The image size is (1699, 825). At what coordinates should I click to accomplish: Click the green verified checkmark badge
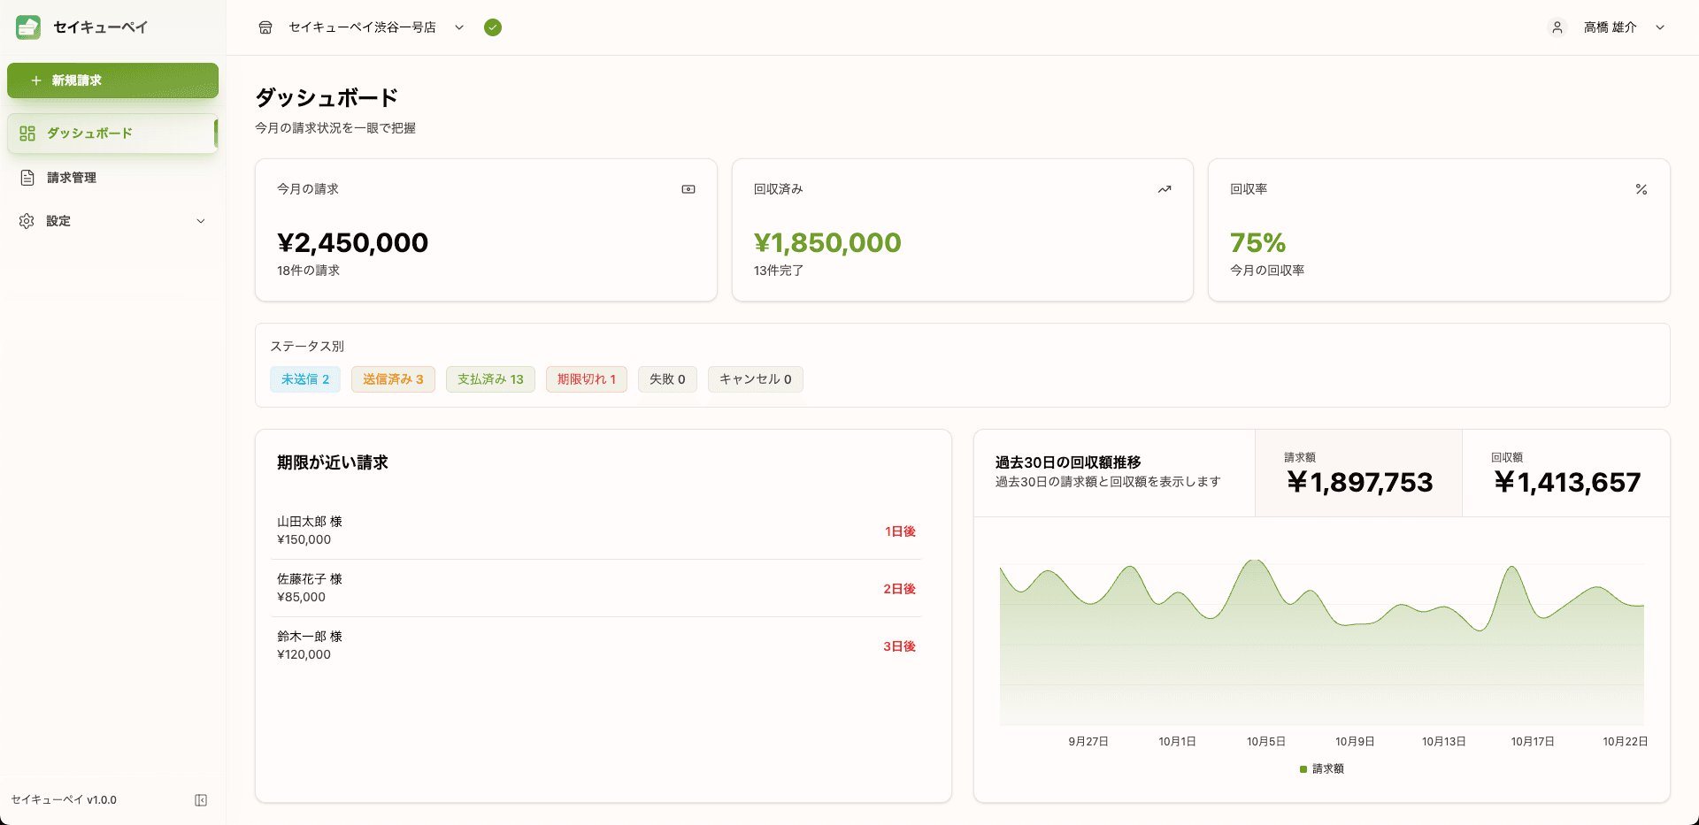(x=493, y=27)
